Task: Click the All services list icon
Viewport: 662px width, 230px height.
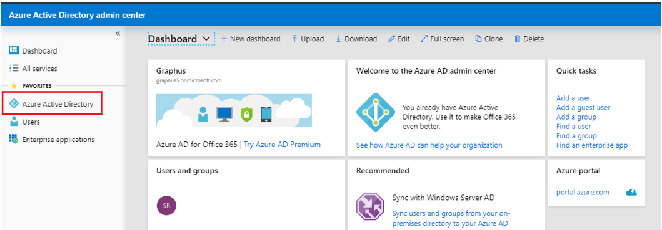Action: pyautogui.click(x=14, y=68)
